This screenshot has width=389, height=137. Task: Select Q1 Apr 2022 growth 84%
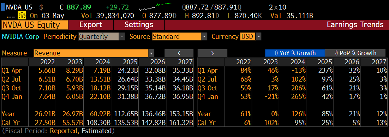point(246,71)
